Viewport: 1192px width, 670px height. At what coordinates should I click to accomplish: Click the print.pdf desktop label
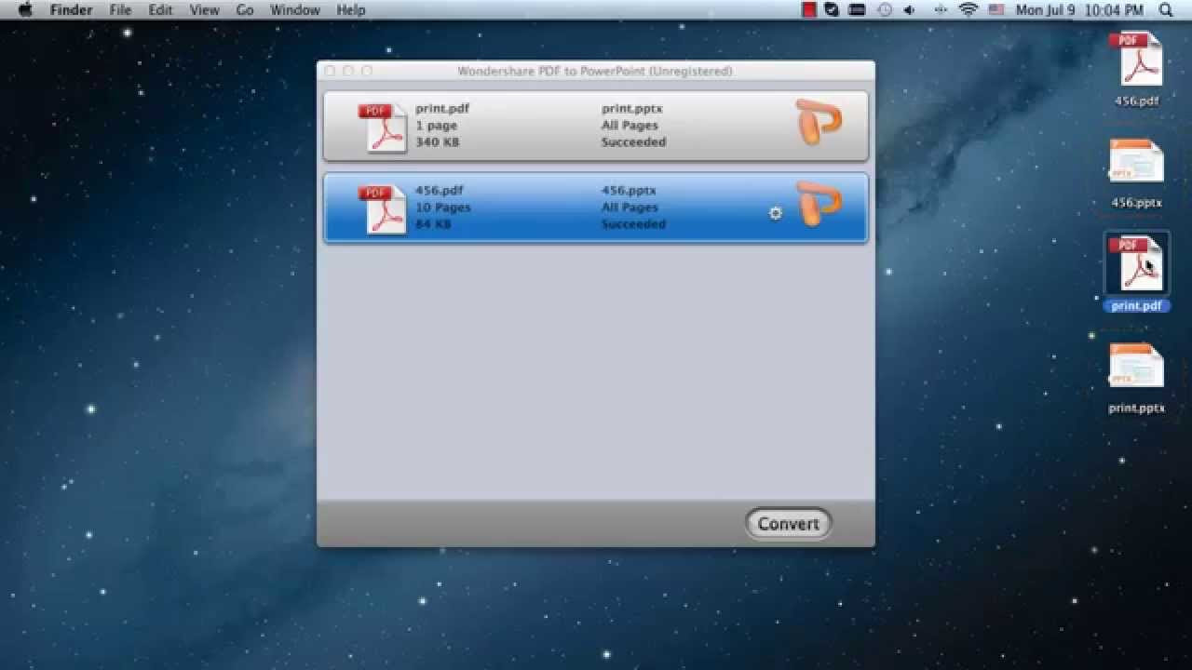click(x=1136, y=305)
